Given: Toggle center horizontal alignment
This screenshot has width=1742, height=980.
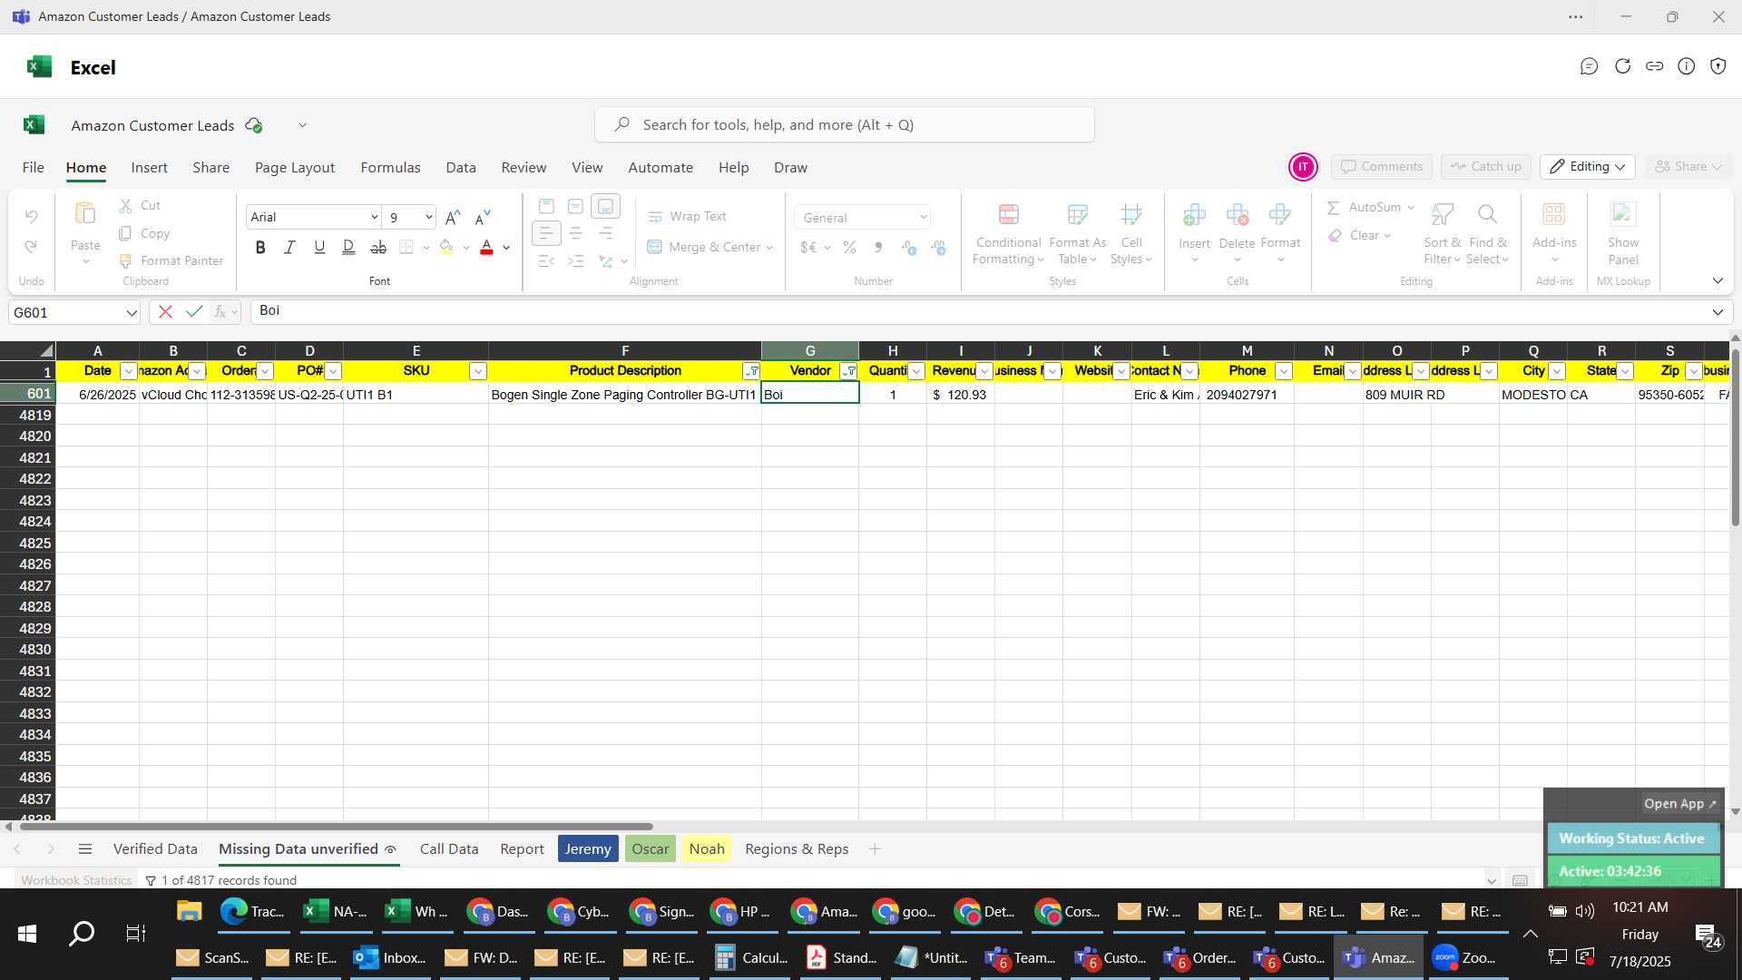Looking at the screenshot, I should (x=575, y=234).
